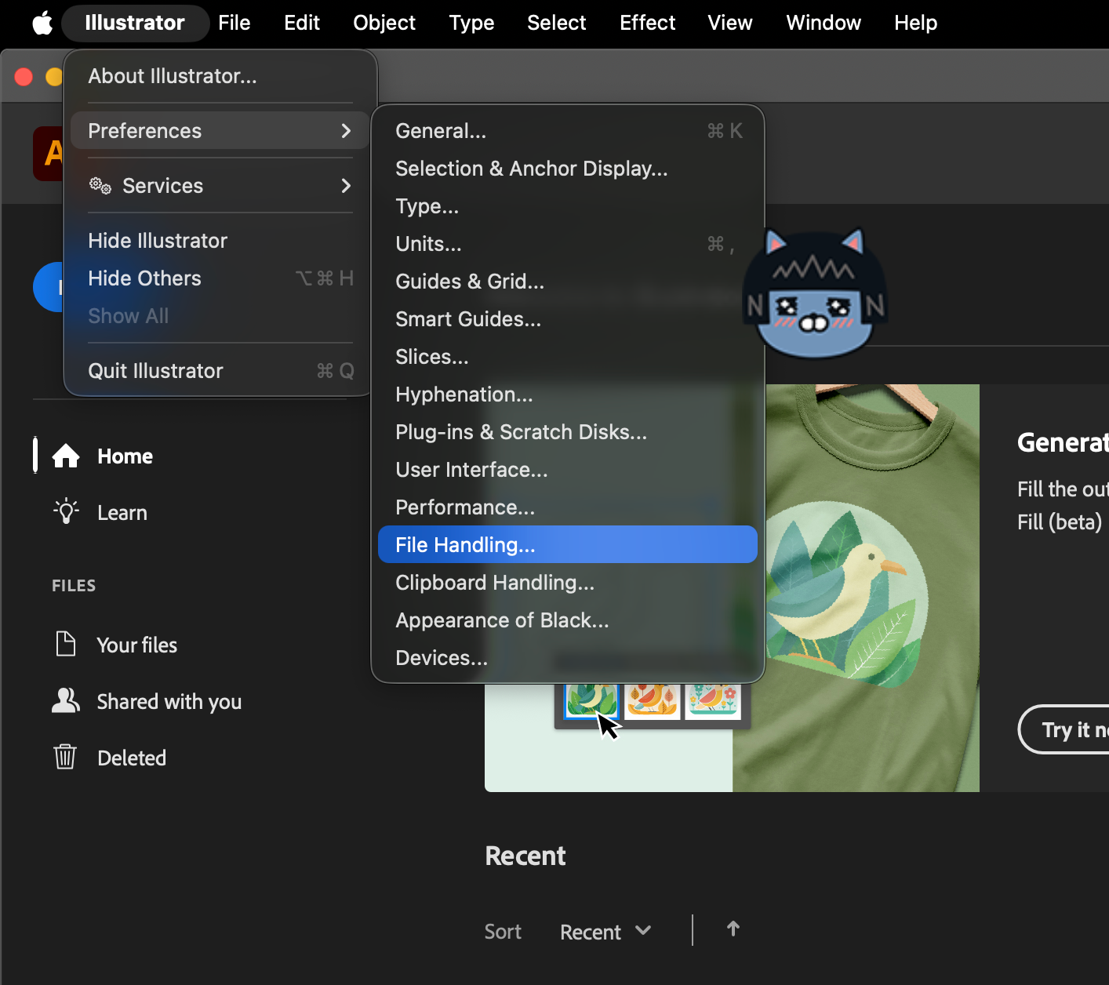The width and height of the screenshot is (1109, 985).
Task: Open the Select menu
Action: [x=557, y=23]
